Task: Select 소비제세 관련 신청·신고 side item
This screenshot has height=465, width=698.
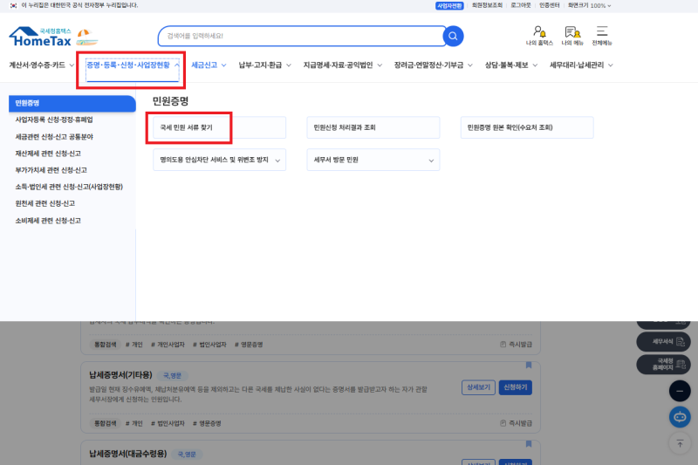Action: [48, 220]
